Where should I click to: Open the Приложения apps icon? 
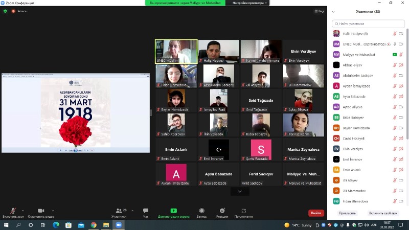243,211
